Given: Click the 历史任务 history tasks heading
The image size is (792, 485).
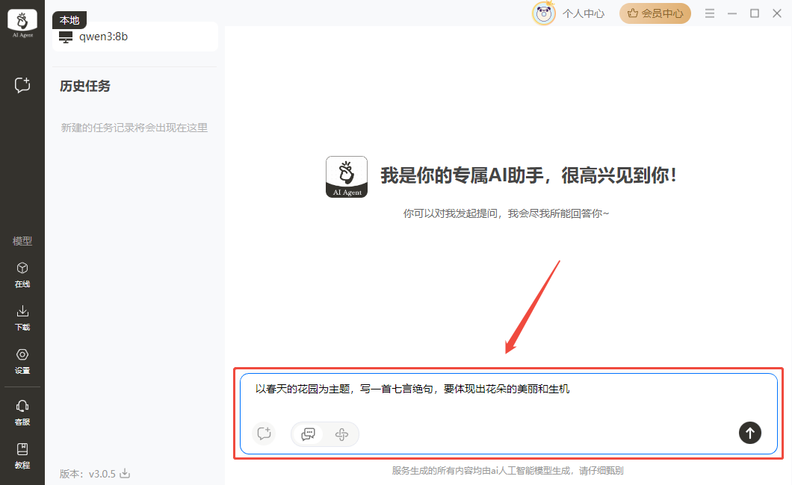Looking at the screenshot, I should pyautogui.click(x=85, y=87).
